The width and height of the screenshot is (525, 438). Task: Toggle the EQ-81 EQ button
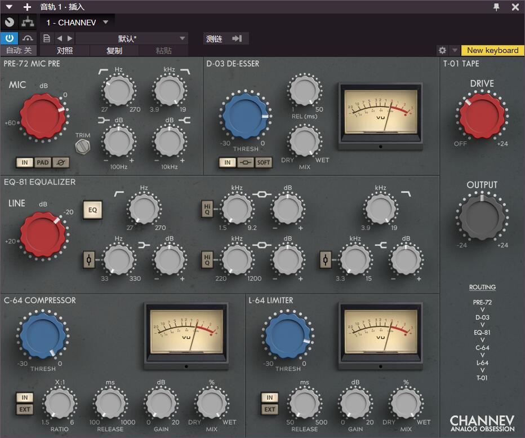pyautogui.click(x=92, y=210)
